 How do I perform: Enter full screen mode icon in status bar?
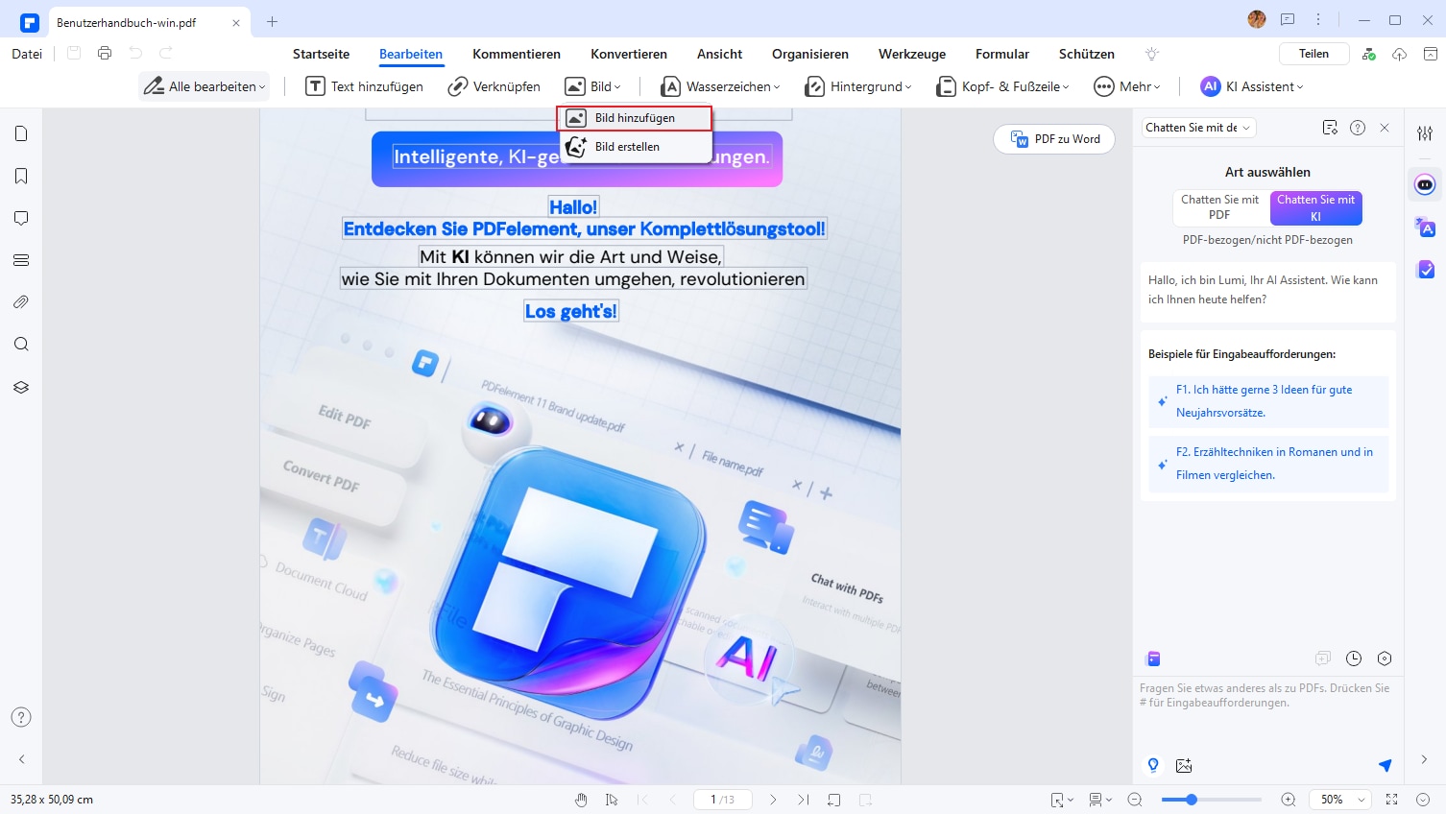tap(1392, 800)
